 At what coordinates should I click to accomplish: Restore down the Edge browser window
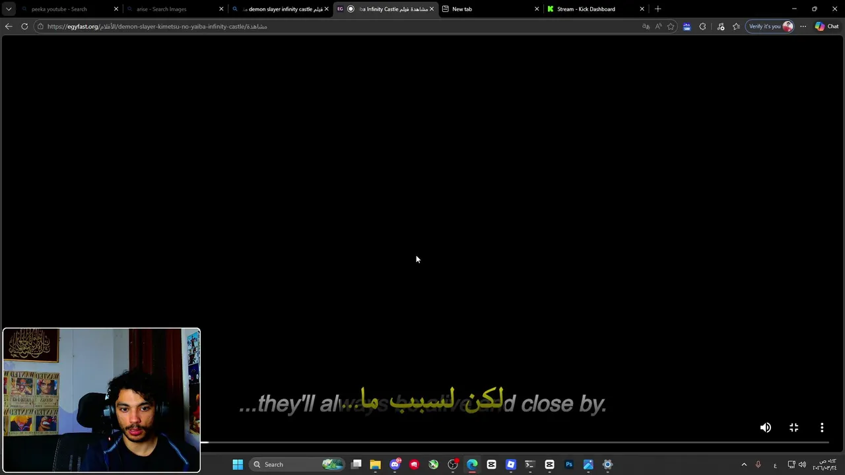click(x=814, y=9)
